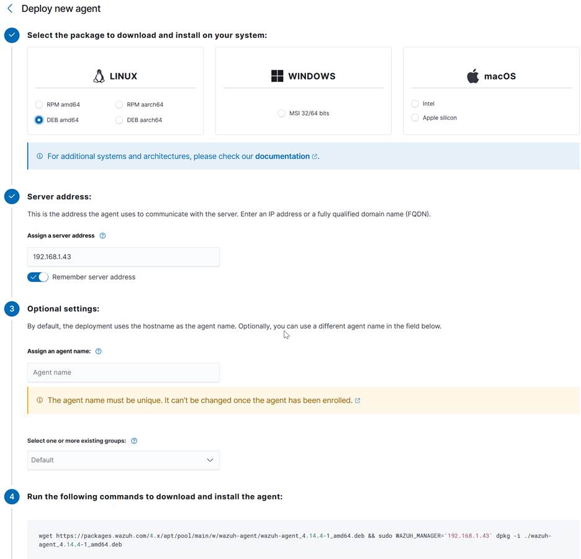Click the Windows logo icon
The width and height of the screenshot is (581, 559).
[x=277, y=76]
